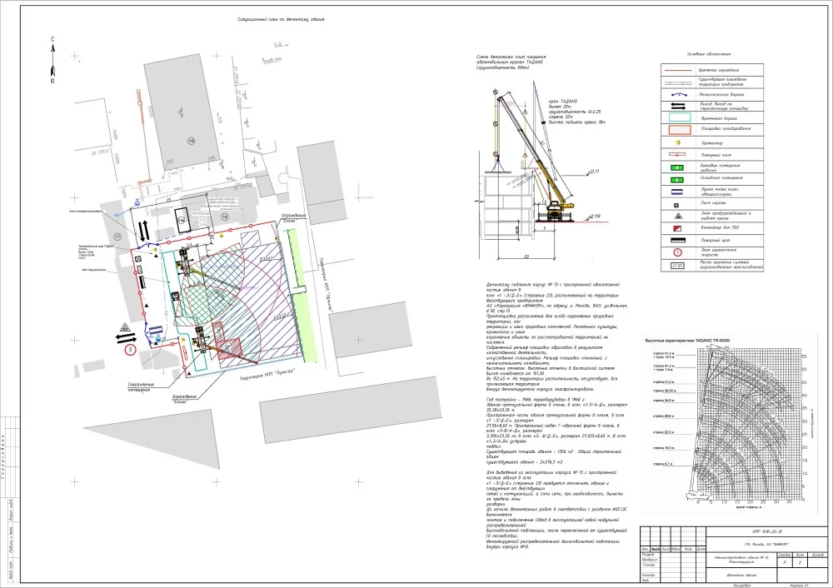Select the yellow spotlight symbol in legend

coord(677,142)
